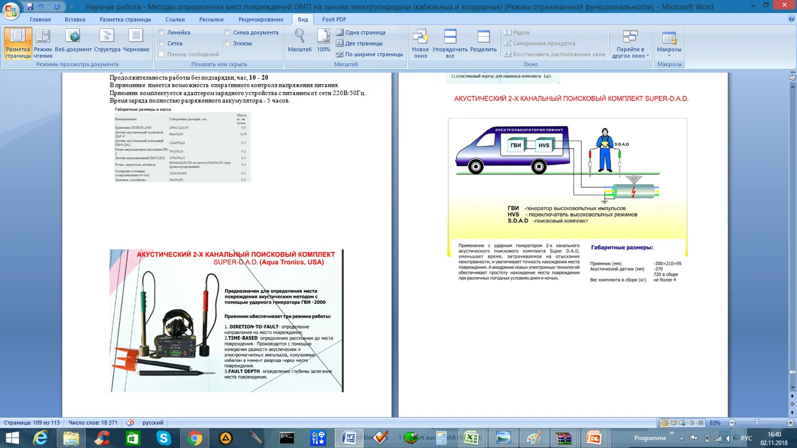Customize the Quick Access toolbar dropdown
Screen dimensions: 797x448
point(71,6)
